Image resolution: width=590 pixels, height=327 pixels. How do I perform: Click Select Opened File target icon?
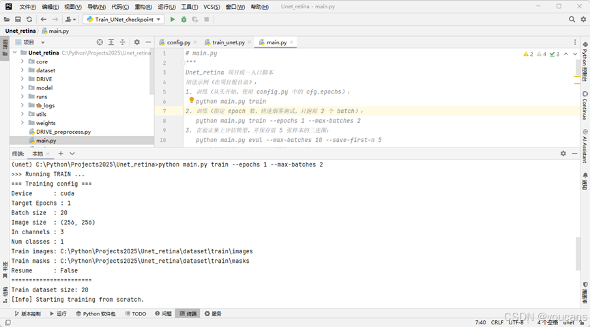click(x=100, y=42)
